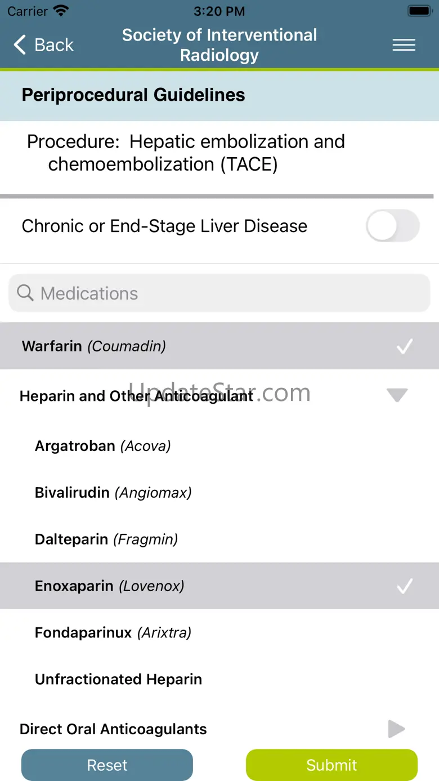This screenshot has width=439, height=781.
Task: Click the Warfarin checkmark icon
Action: pos(404,346)
